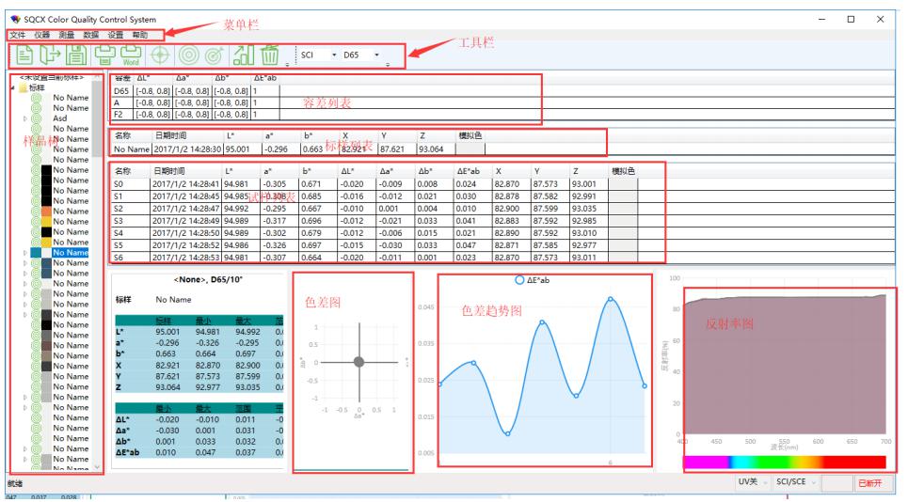The width and height of the screenshot is (908, 502).
Task: Click the spectrum color bar under reflectance chart
Action: (785, 462)
